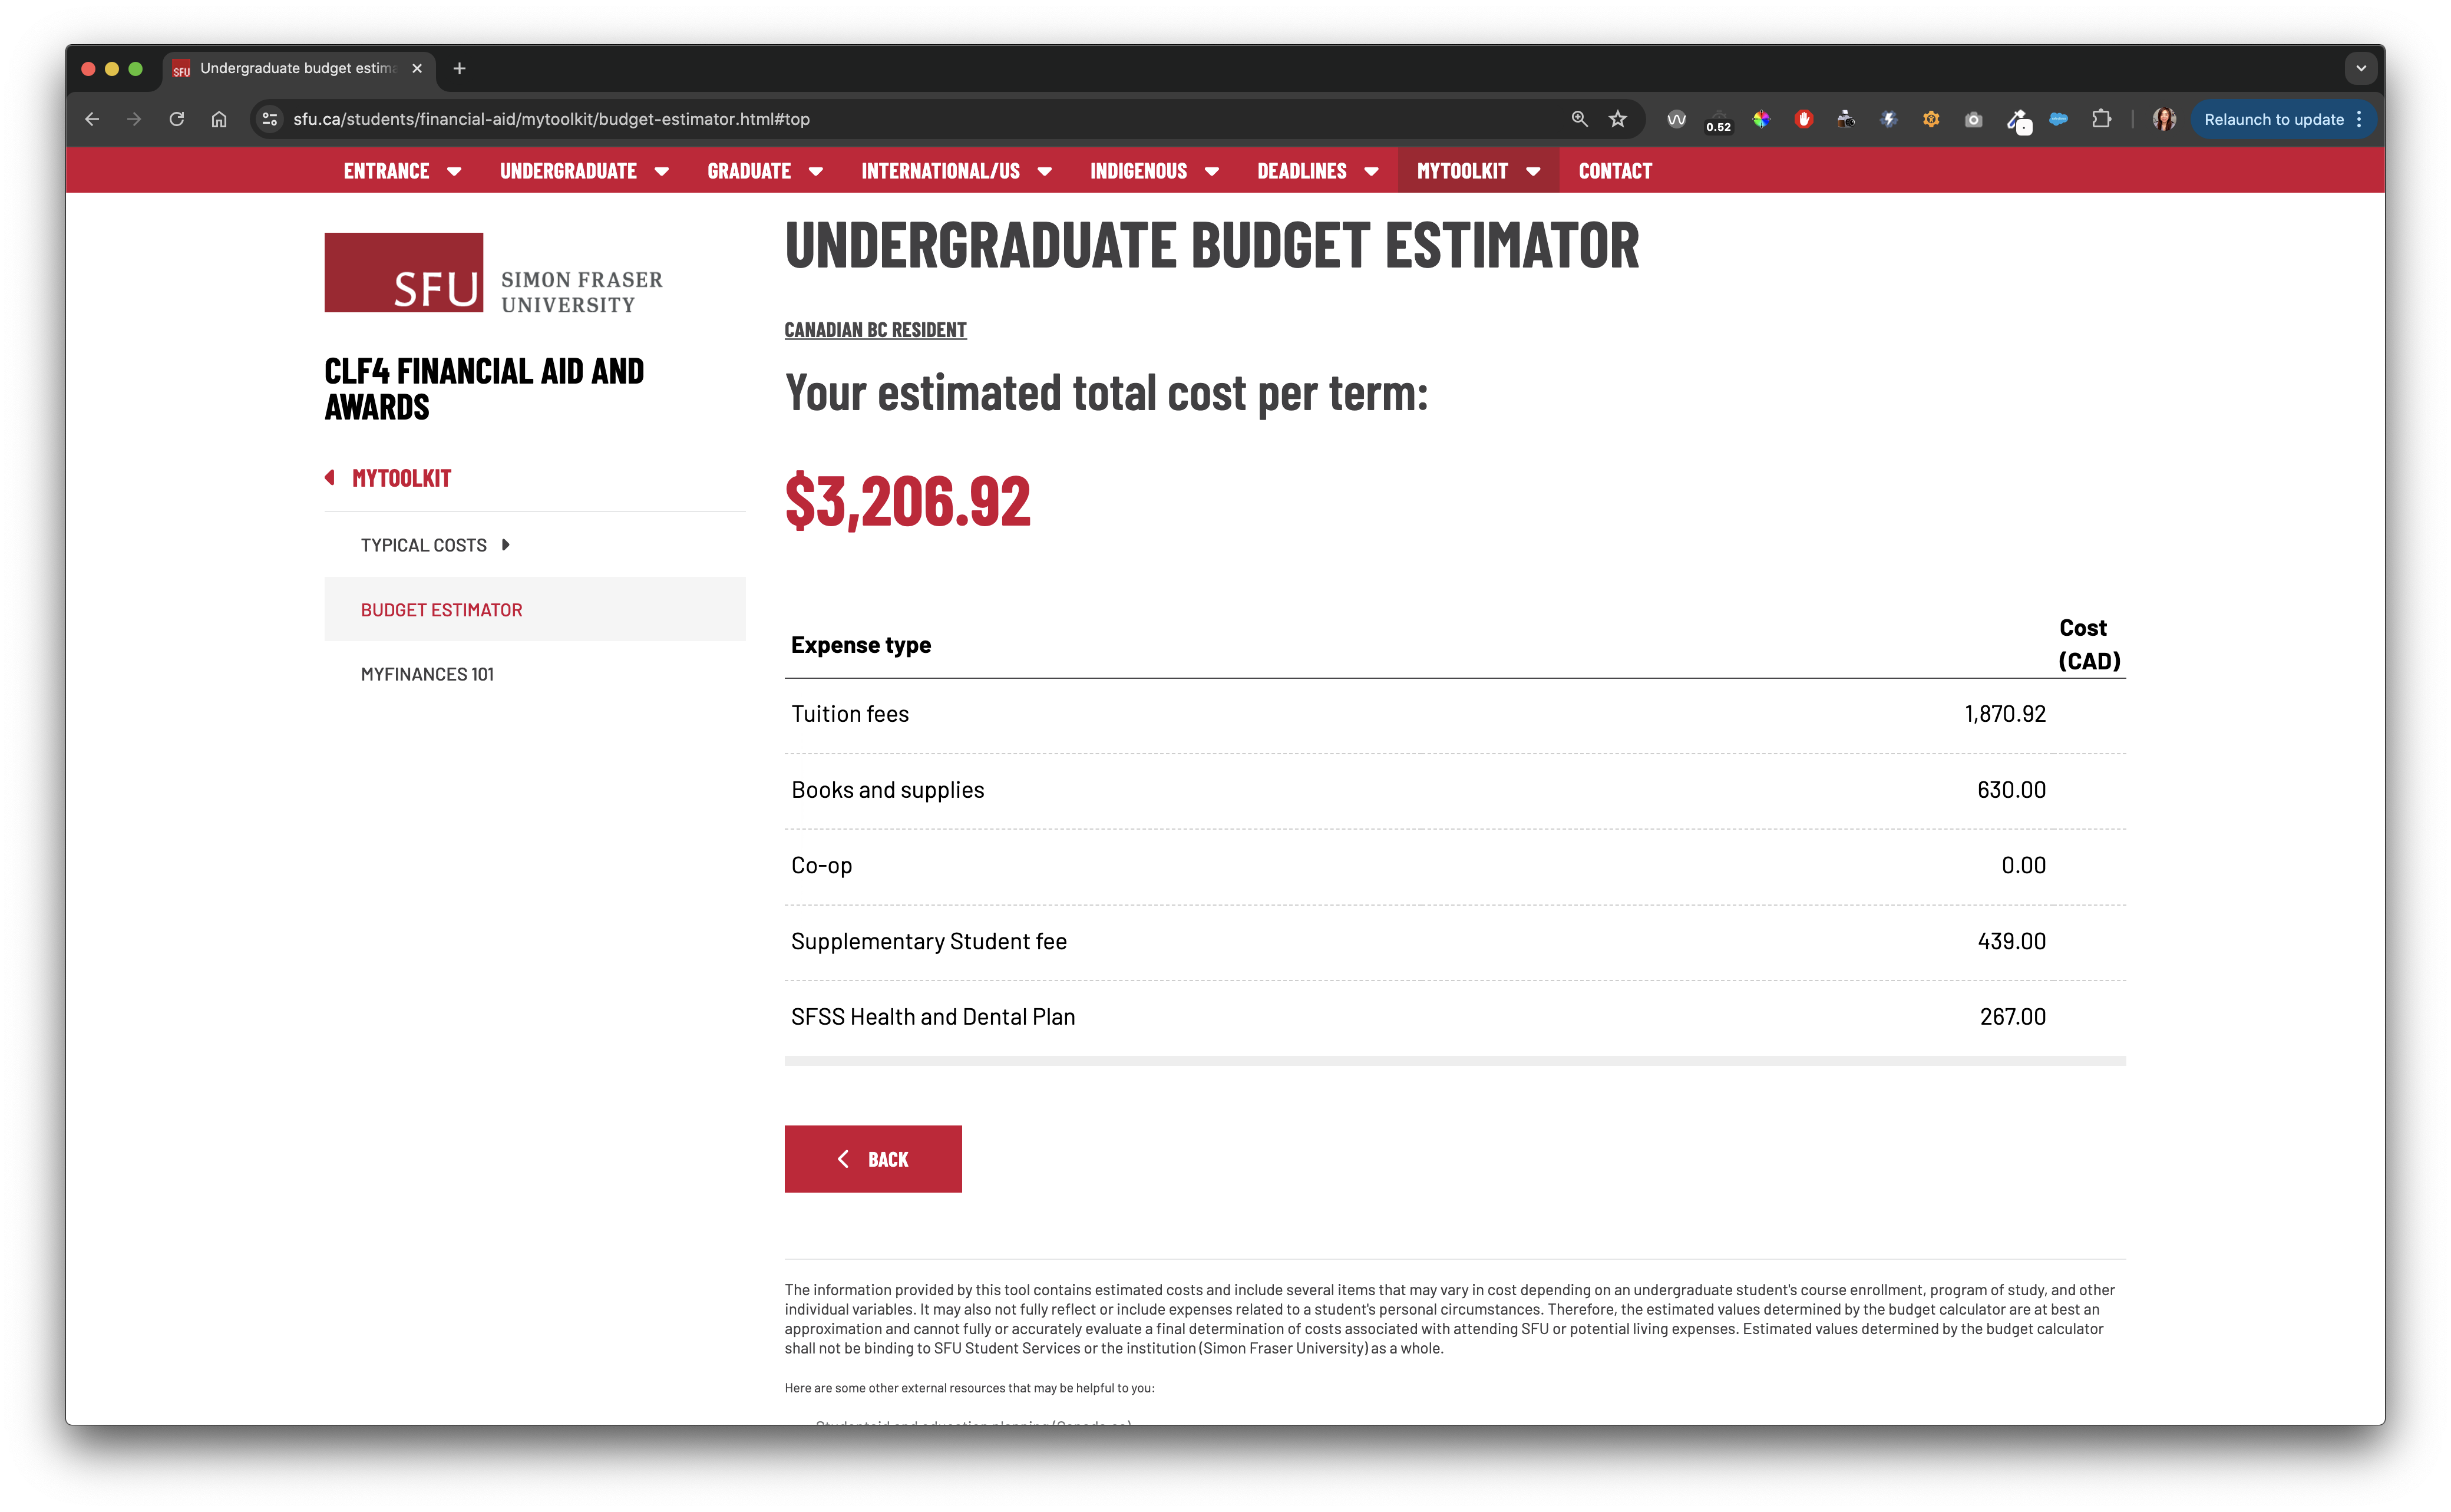Click the gray camera screenshot extension
The image size is (2451, 1512).
(1973, 119)
